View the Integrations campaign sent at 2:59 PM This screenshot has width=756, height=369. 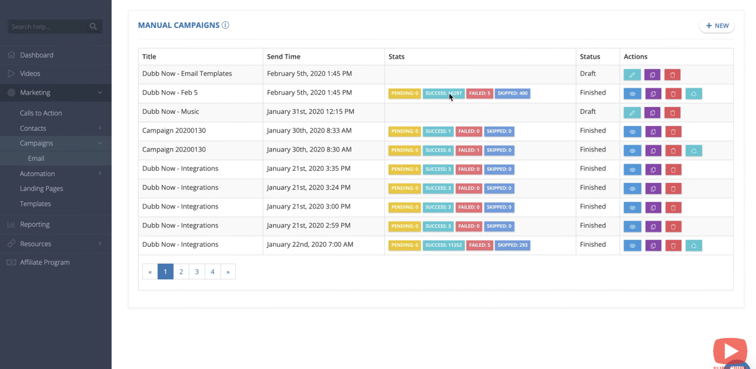633,227
